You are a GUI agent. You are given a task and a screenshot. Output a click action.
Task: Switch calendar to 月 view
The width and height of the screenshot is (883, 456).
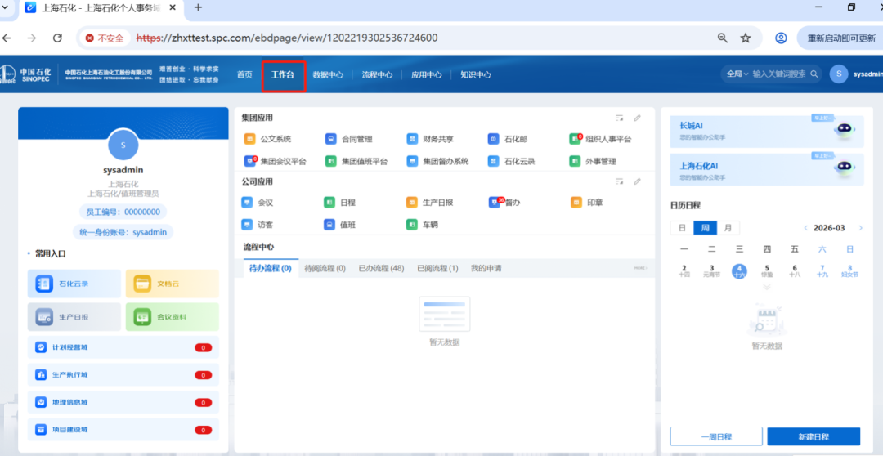(727, 228)
